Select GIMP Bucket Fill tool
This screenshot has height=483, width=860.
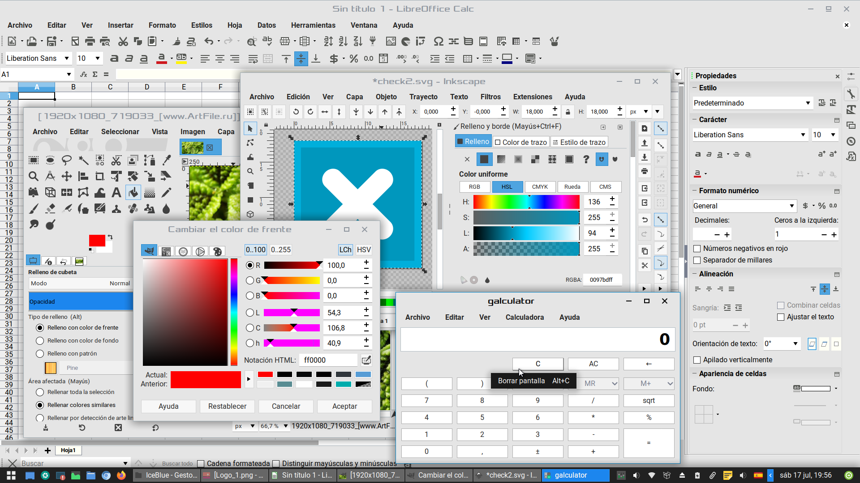tap(133, 193)
